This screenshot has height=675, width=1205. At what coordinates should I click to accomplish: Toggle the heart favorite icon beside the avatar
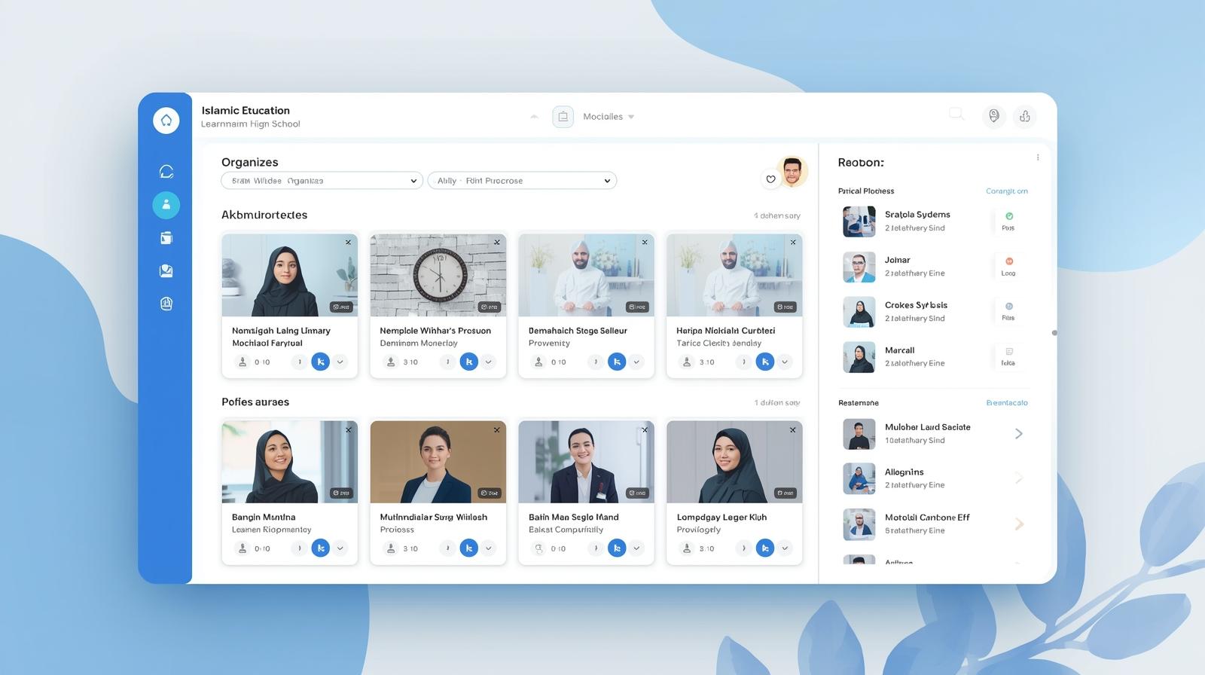coord(770,179)
